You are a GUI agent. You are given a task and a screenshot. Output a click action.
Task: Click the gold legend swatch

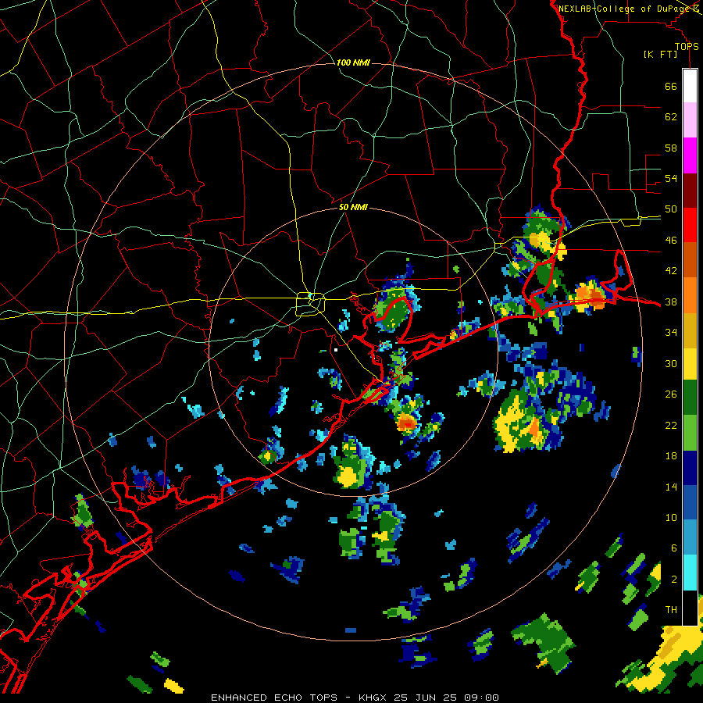[x=690, y=330]
